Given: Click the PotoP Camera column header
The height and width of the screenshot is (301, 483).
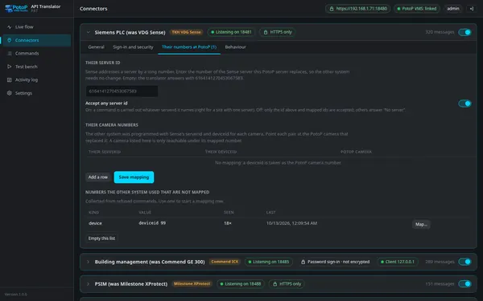Looking at the screenshot, I should pyautogui.click(x=356, y=152).
